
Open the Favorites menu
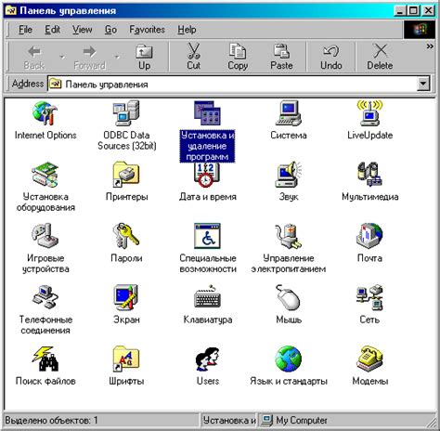(147, 30)
